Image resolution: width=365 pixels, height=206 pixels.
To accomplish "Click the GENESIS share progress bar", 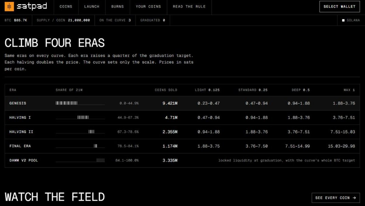I will (x=80, y=103).
